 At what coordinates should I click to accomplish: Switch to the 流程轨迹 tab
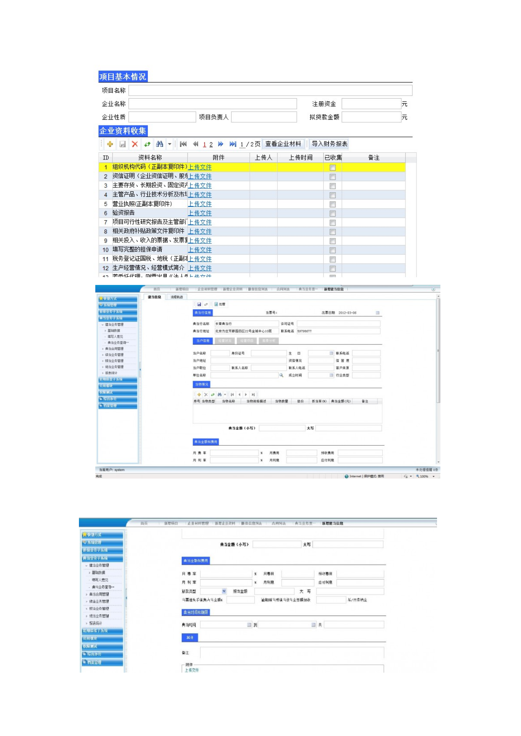(x=177, y=297)
